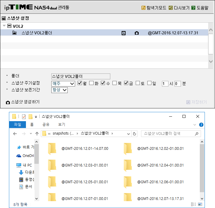This screenshot has width=215, height=208.
Task: Expand the ribbon with chevron
Action: point(194,125)
